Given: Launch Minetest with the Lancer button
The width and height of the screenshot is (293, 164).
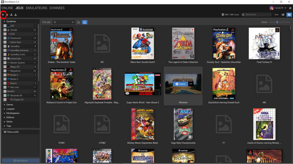Looking at the screenshot, I should pos(180,84).
